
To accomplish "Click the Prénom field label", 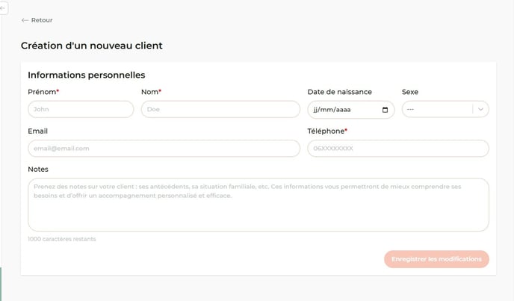I will click(43, 92).
